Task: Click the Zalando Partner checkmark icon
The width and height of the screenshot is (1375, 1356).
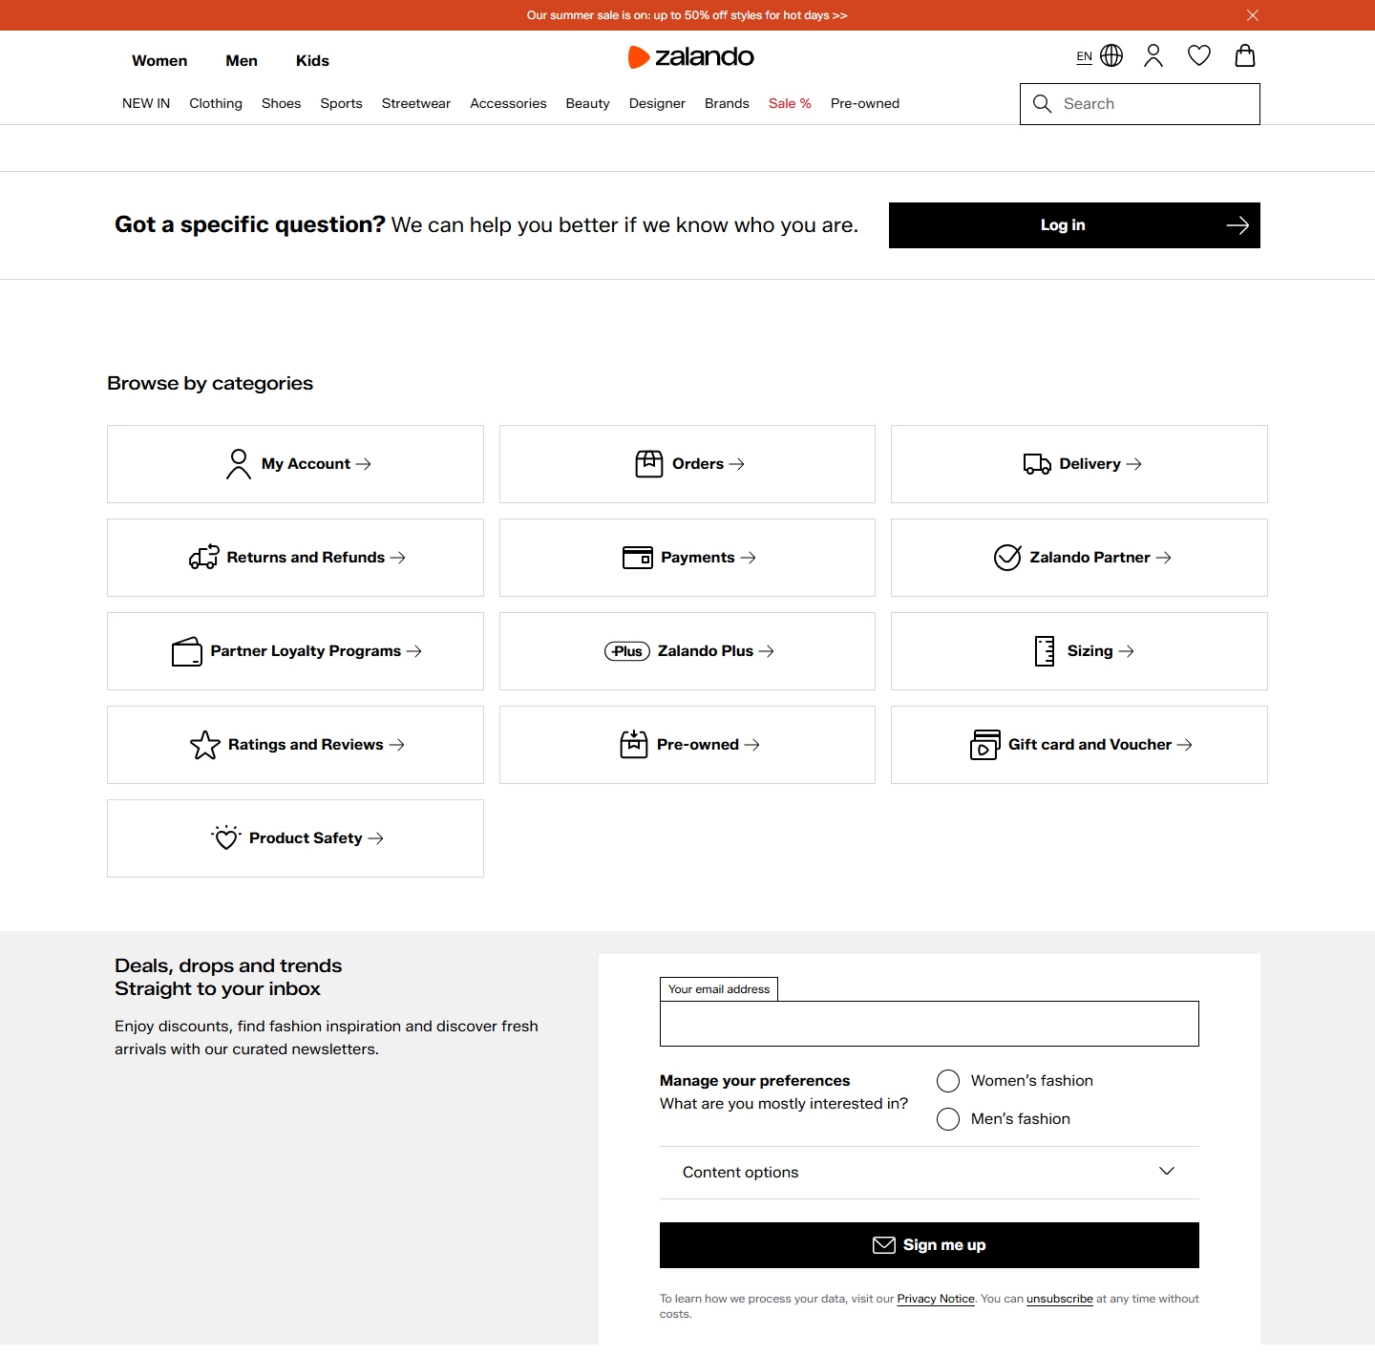Action: (x=1007, y=558)
